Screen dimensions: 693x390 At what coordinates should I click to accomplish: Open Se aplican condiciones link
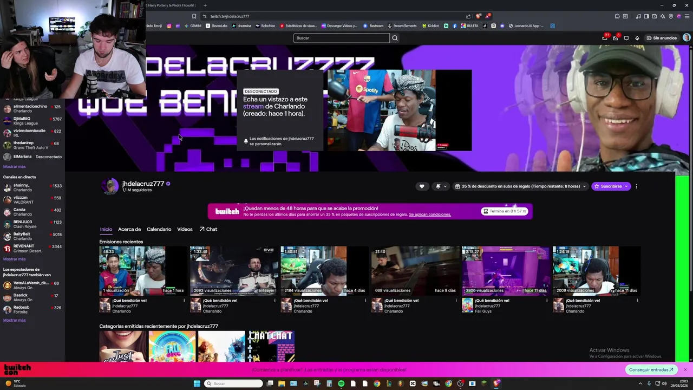point(430,214)
